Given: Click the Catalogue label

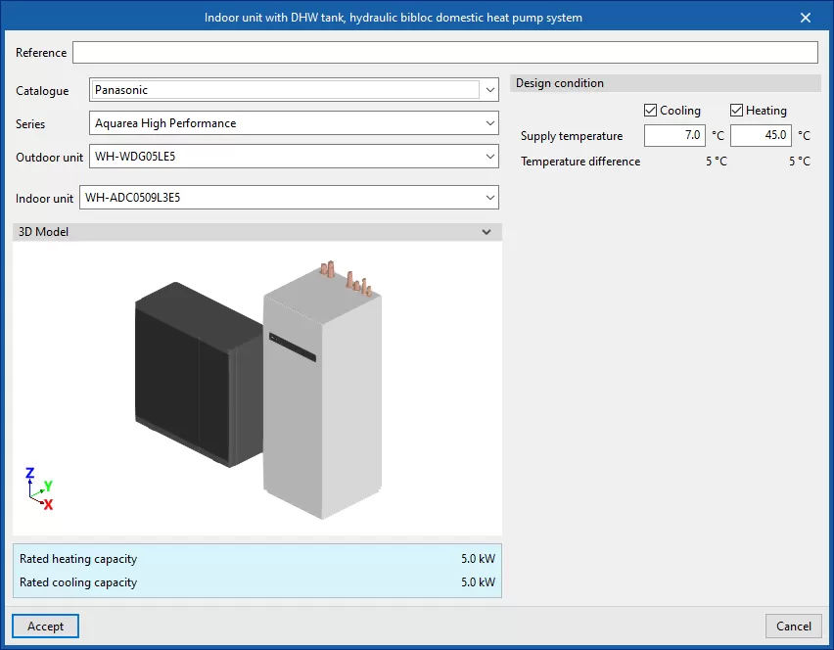Looking at the screenshot, I should (42, 91).
